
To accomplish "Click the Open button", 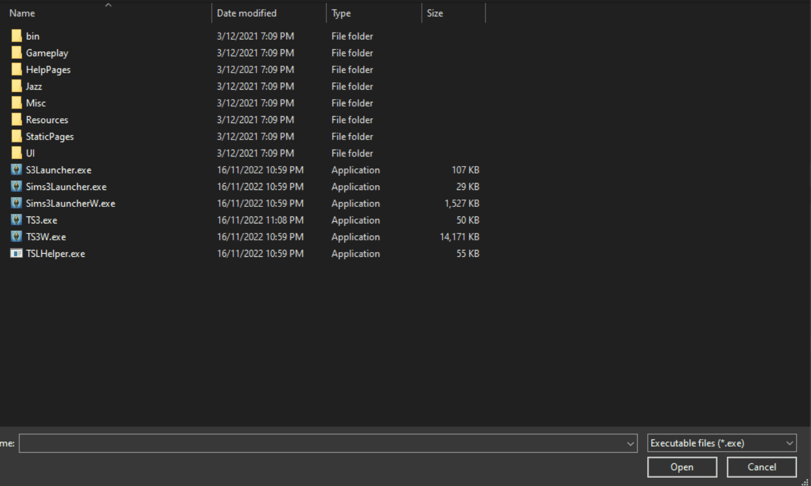I will click(682, 467).
